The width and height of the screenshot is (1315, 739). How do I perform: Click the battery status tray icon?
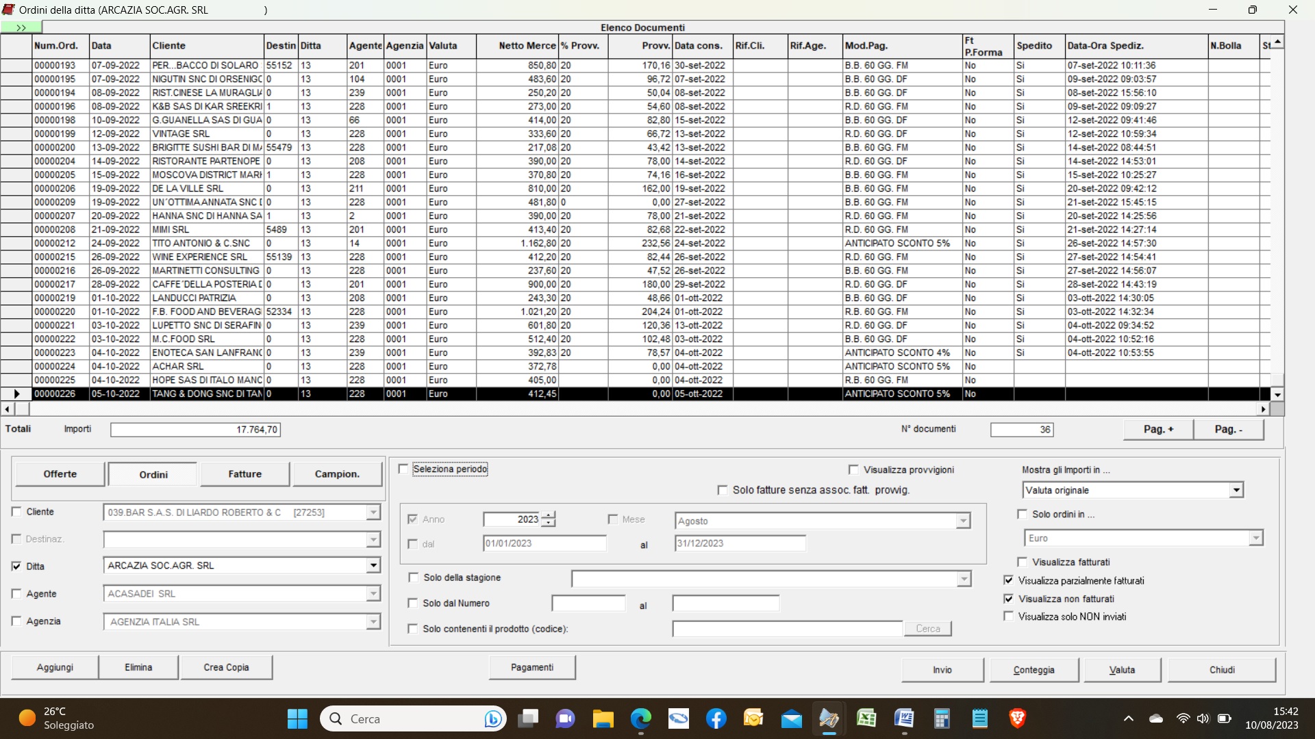[x=1225, y=718]
